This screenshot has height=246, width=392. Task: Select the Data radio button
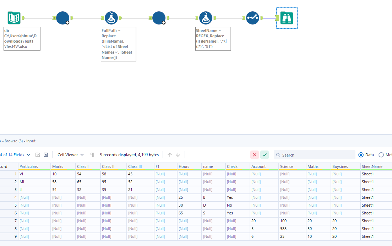360,155
